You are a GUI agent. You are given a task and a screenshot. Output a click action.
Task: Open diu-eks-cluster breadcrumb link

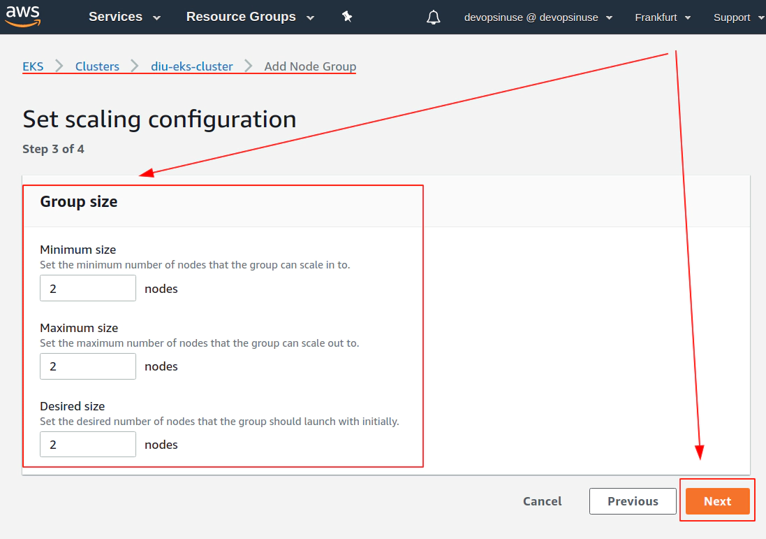(x=191, y=66)
